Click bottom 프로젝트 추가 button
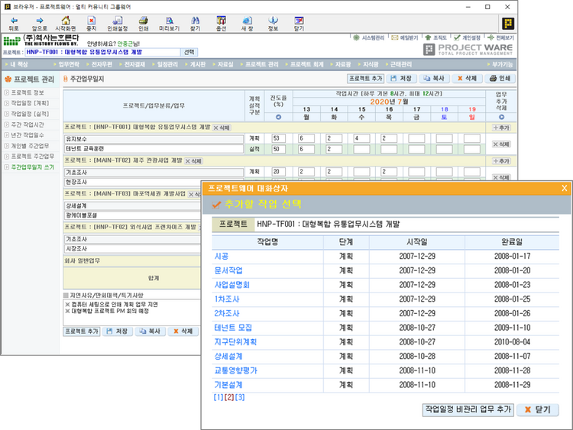This screenshot has width=573, height=430. tap(82, 331)
